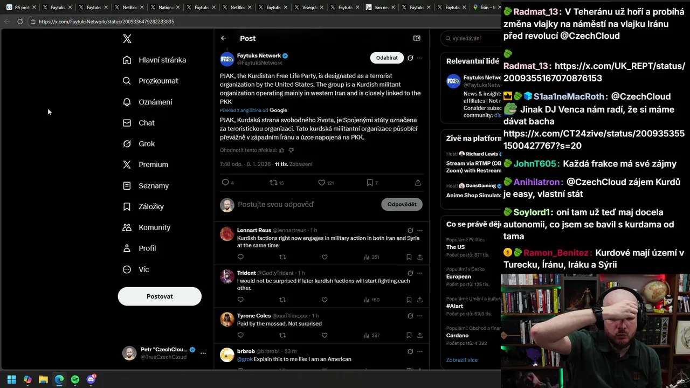This screenshot has width=690, height=388.
Task: Open more options on Tyrone Coles reply
Action: tap(420, 316)
